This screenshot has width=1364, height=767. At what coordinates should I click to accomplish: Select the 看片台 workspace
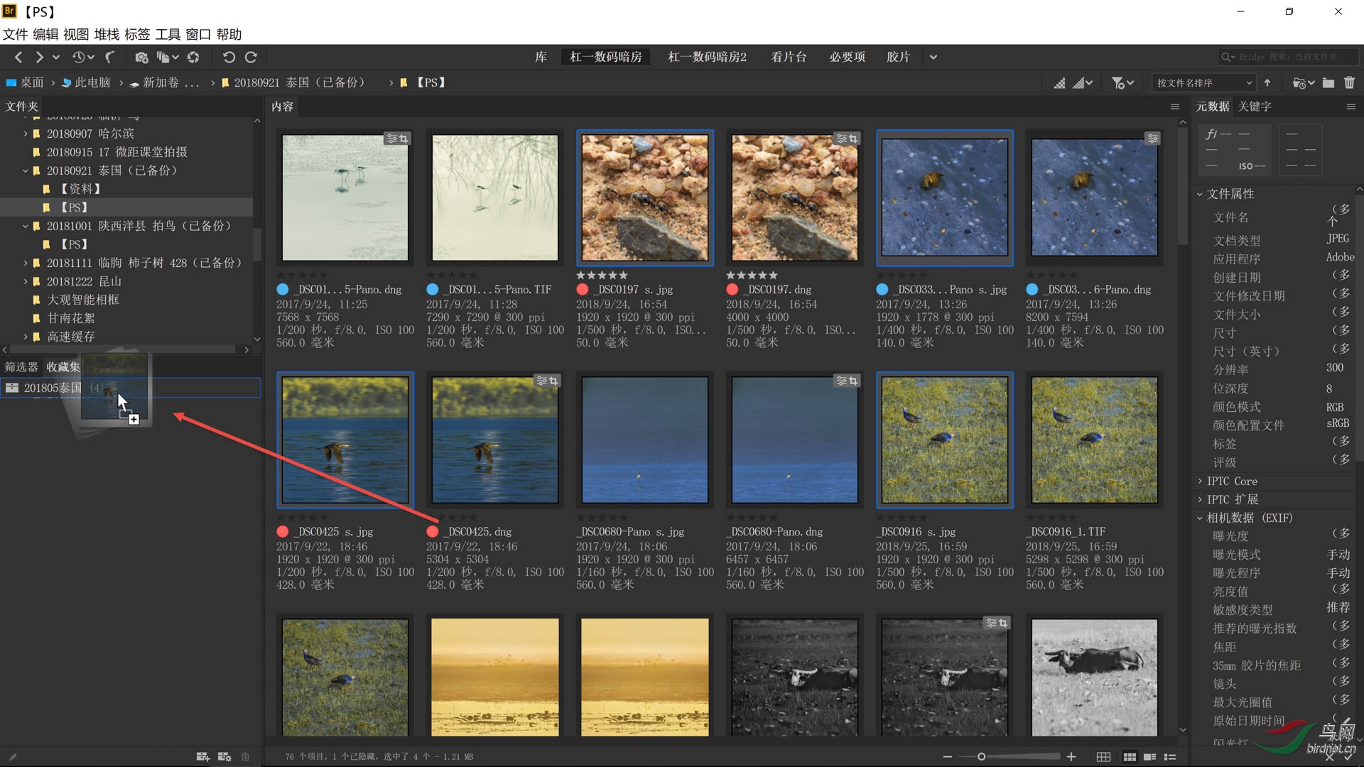point(789,57)
